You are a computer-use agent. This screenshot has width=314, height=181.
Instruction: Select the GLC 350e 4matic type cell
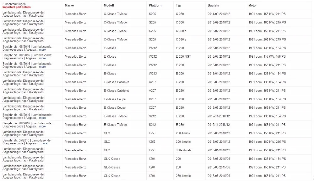tap(184, 150)
